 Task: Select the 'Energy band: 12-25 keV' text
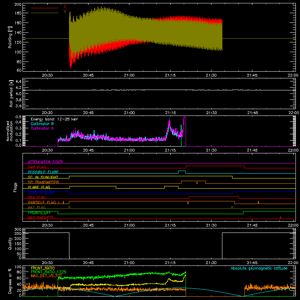54,119
